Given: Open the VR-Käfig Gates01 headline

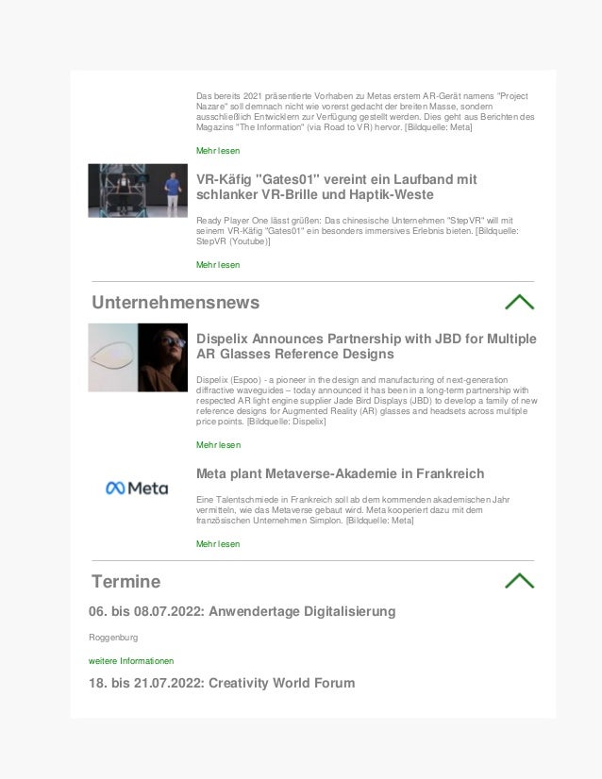Looking at the screenshot, I should click(337, 187).
